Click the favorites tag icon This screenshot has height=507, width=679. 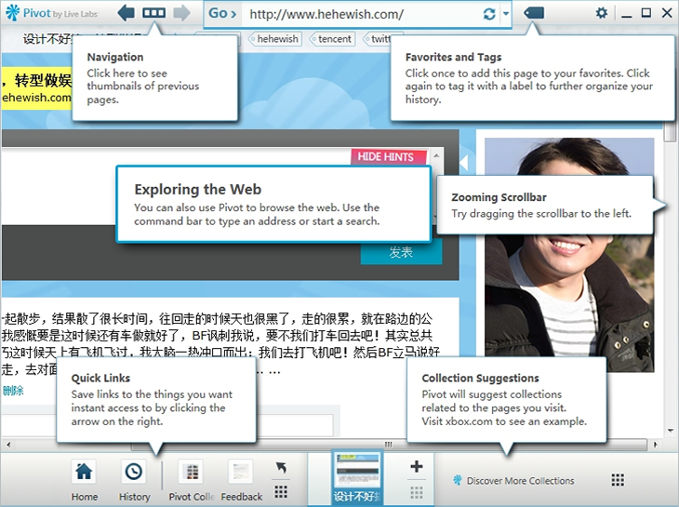point(533,14)
